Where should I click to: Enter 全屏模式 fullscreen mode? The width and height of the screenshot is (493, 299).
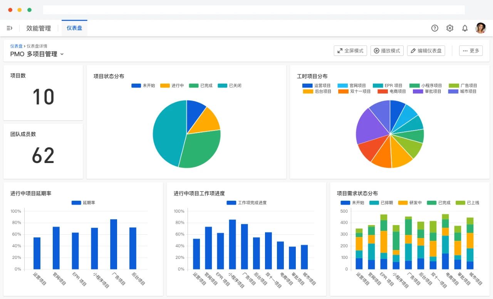tap(350, 51)
